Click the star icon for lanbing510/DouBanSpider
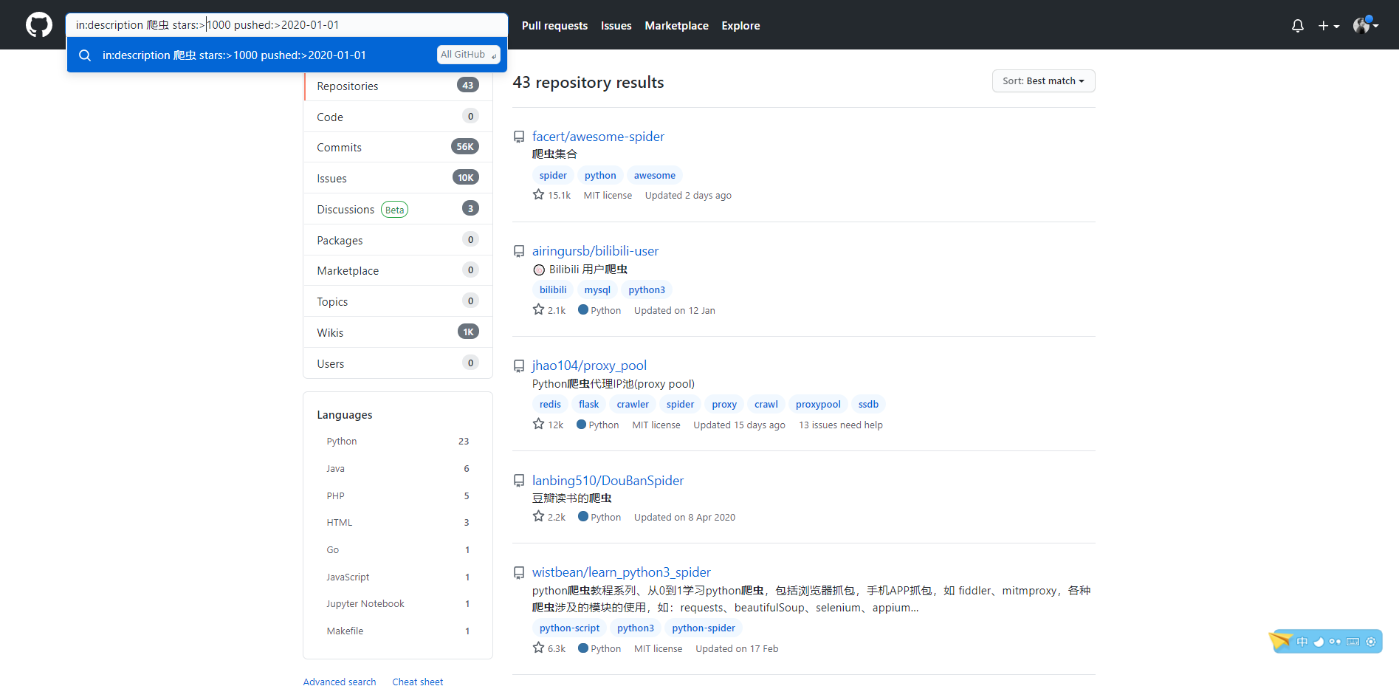Image resolution: width=1399 pixels, height=686 pixels. (538, 517)
